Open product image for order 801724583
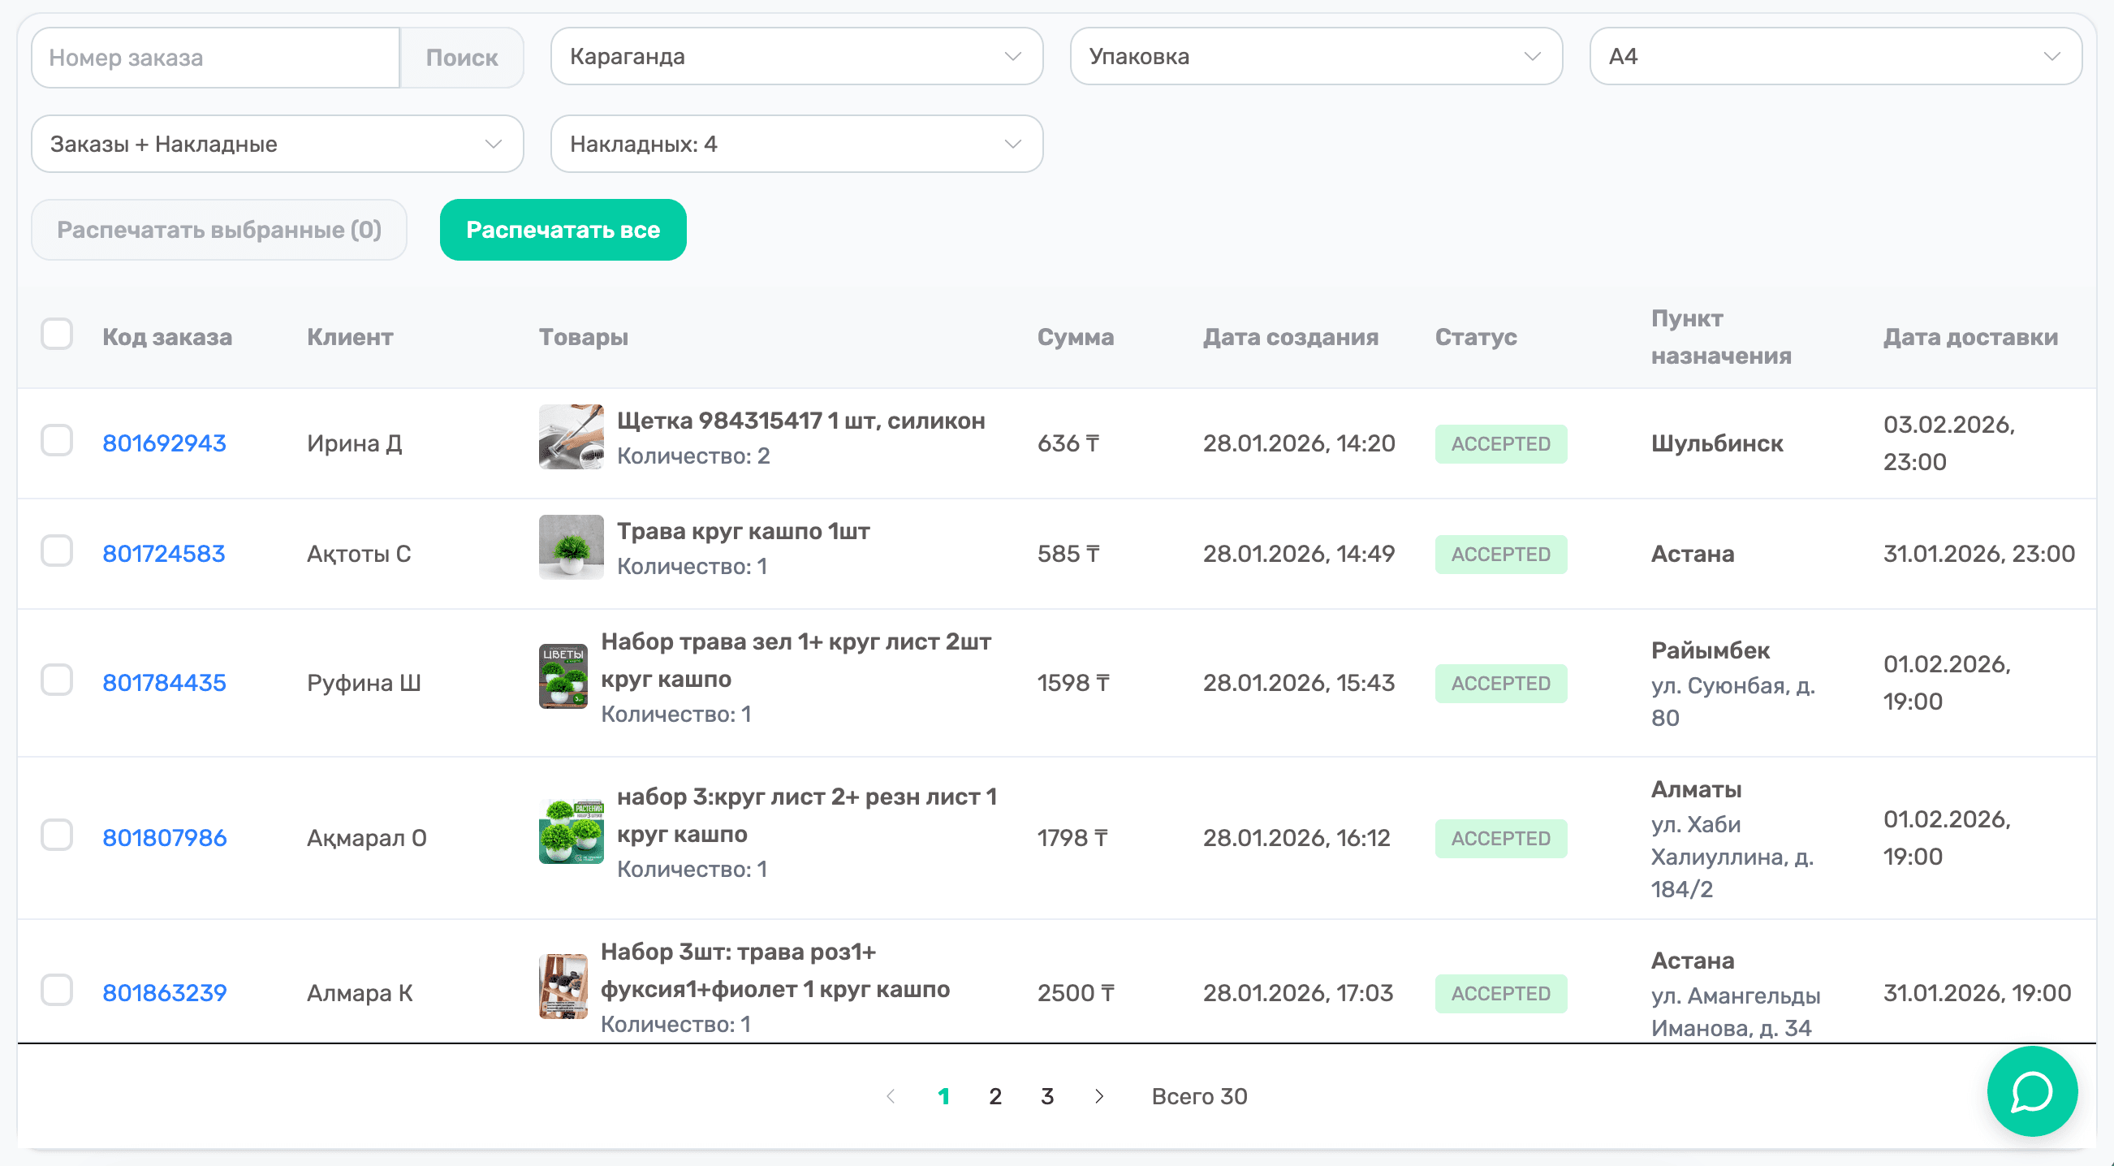Viewport: 2114px width, 1166px height. tap(571, 547)
